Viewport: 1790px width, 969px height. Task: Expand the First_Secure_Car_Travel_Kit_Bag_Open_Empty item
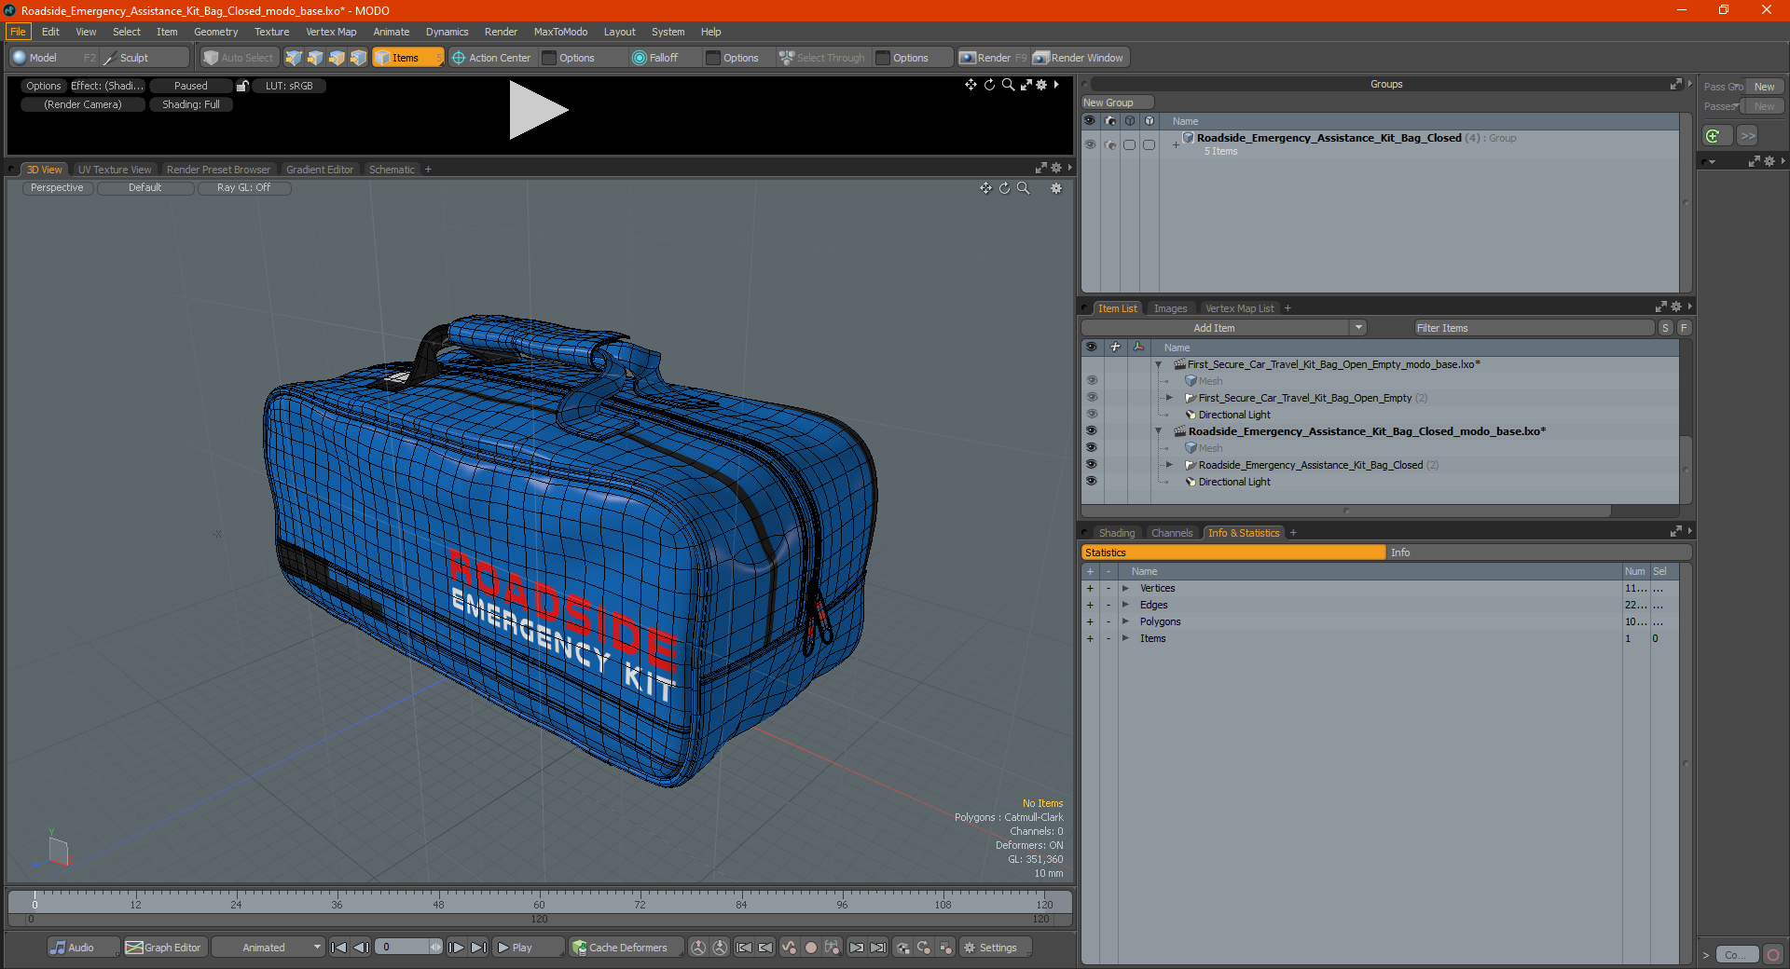click(1169, 398)
